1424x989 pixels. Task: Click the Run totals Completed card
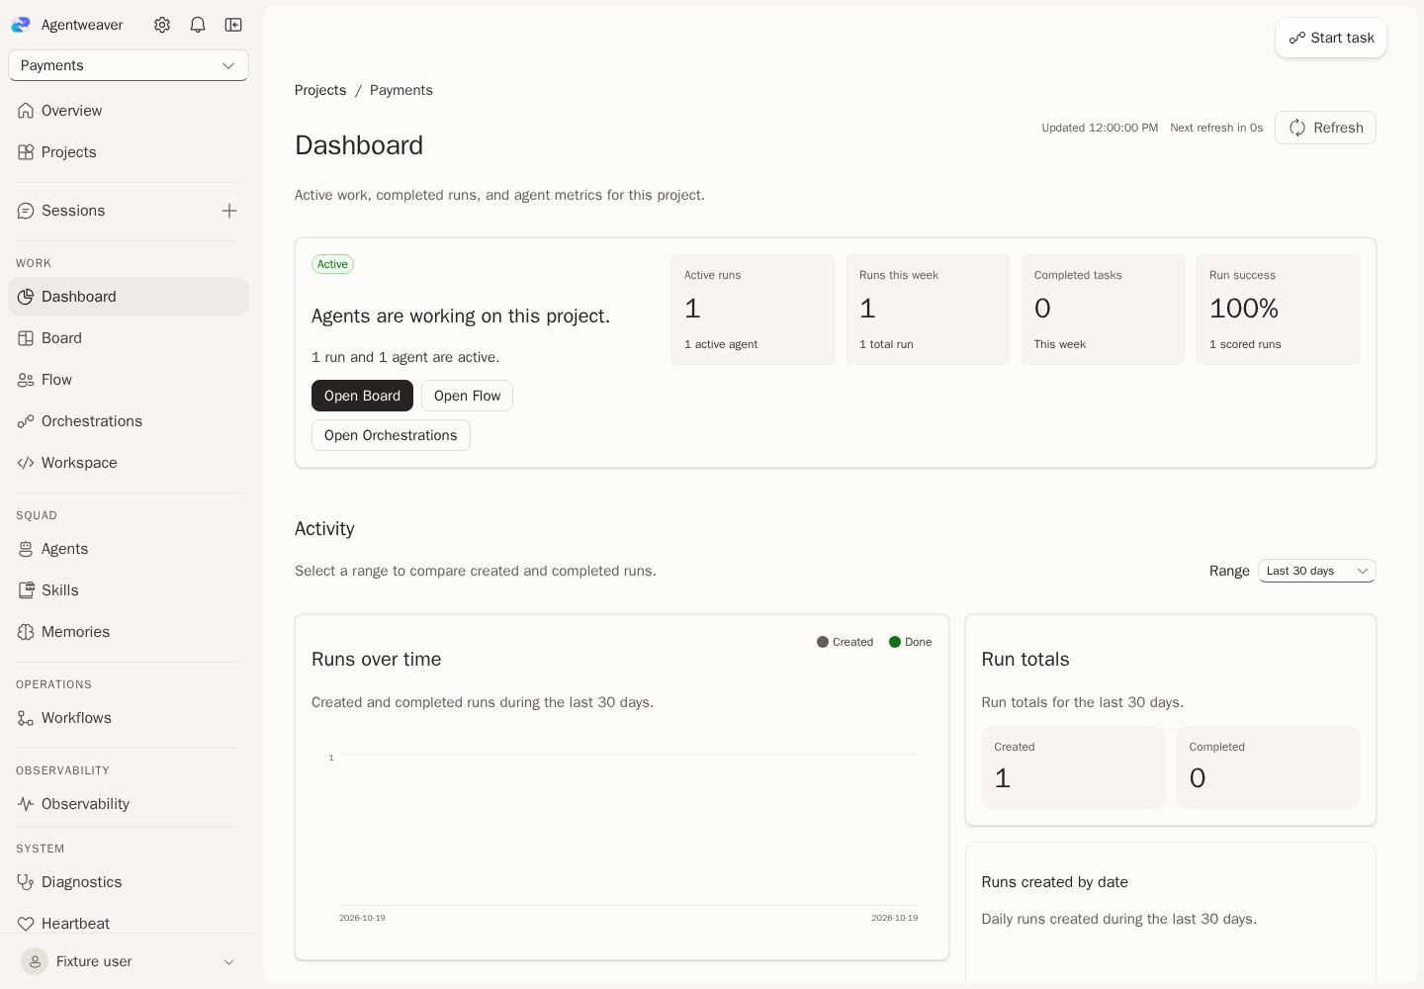[x=1268, y=767]
